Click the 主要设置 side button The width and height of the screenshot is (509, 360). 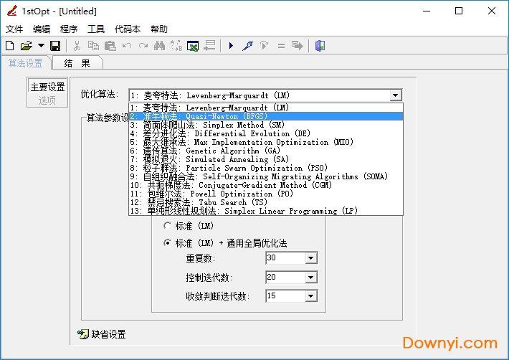(47, 87)
